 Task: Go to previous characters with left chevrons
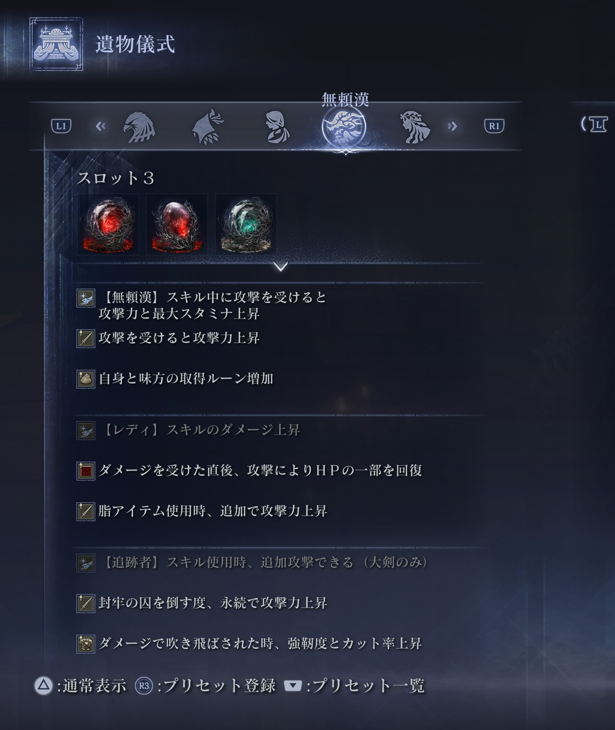pyautogui.click(x=100, y=126)
